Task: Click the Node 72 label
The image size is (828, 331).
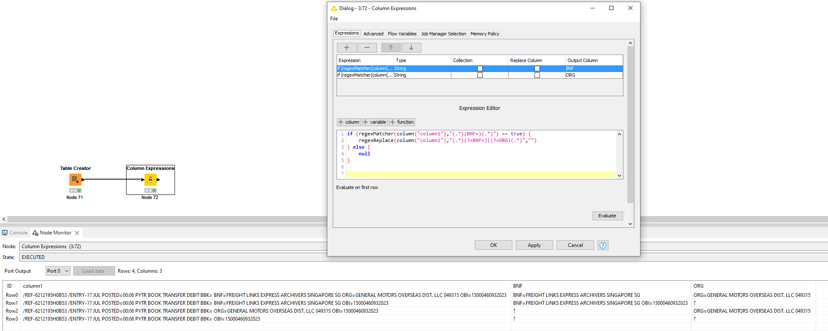Action: pyautogui.click(x=150, y=197)
